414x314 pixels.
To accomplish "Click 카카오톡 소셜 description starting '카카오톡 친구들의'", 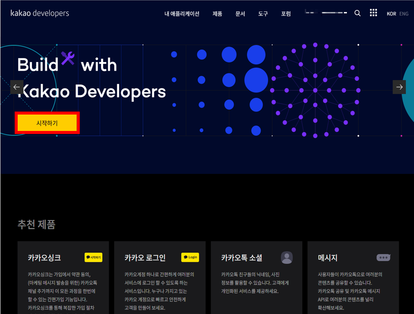I will tap(255, 283).
